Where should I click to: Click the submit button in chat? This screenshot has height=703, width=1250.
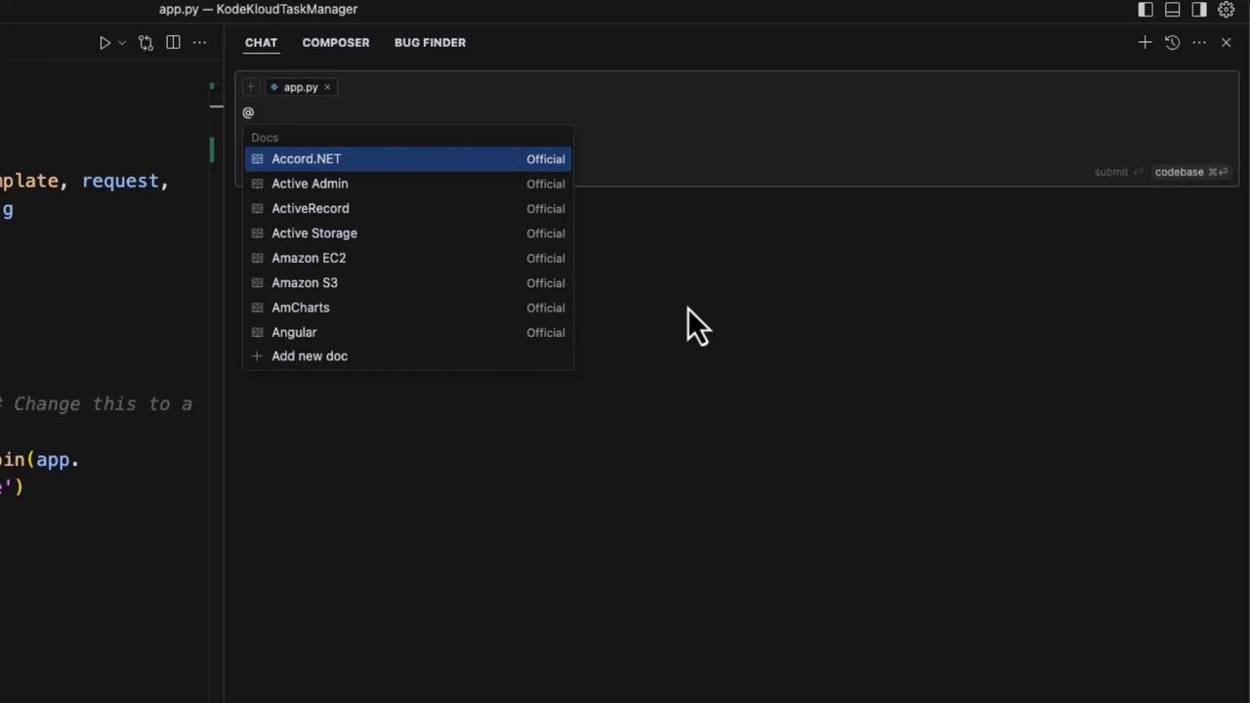(1118, 172)
